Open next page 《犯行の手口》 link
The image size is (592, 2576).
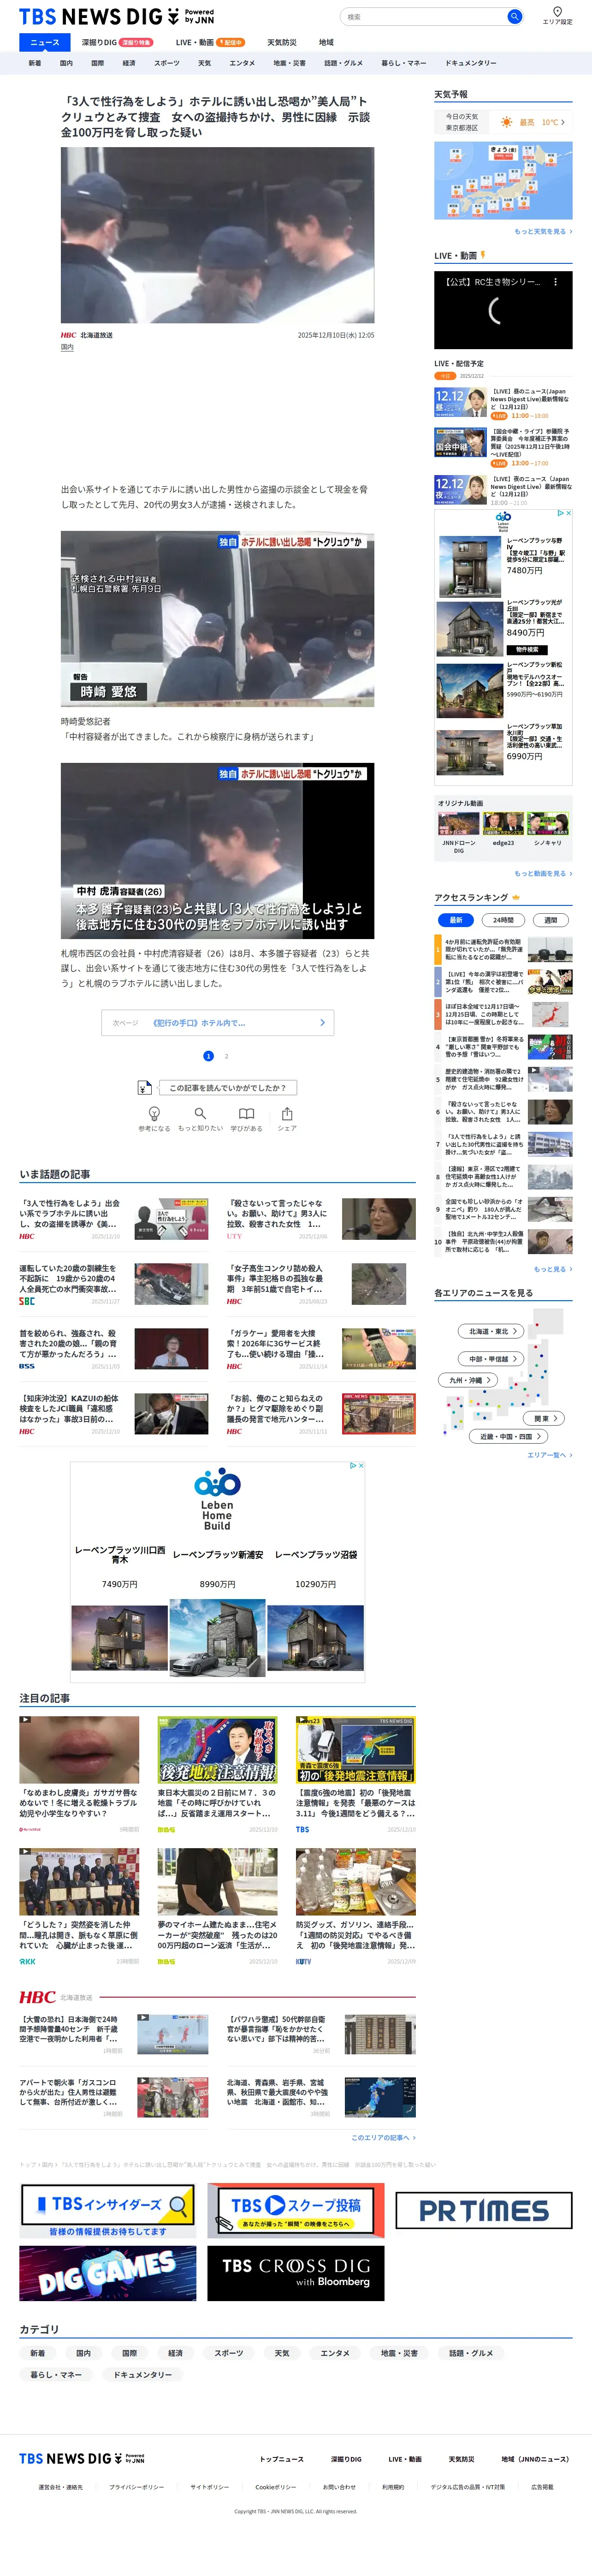(217, 1022)
